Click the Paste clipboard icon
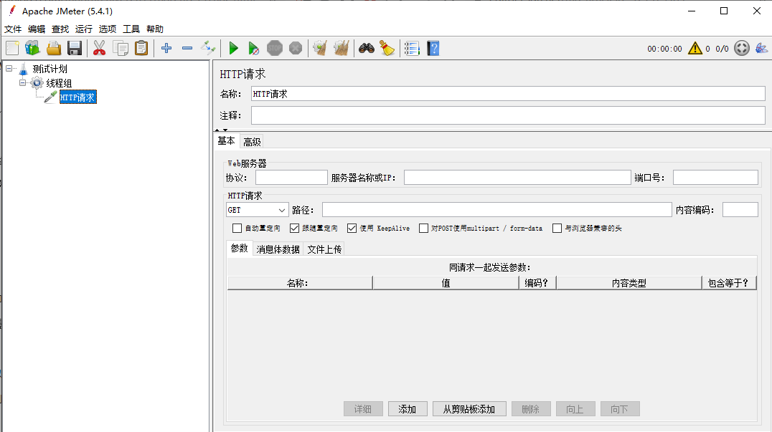772x432 pixels. point(141,48)
